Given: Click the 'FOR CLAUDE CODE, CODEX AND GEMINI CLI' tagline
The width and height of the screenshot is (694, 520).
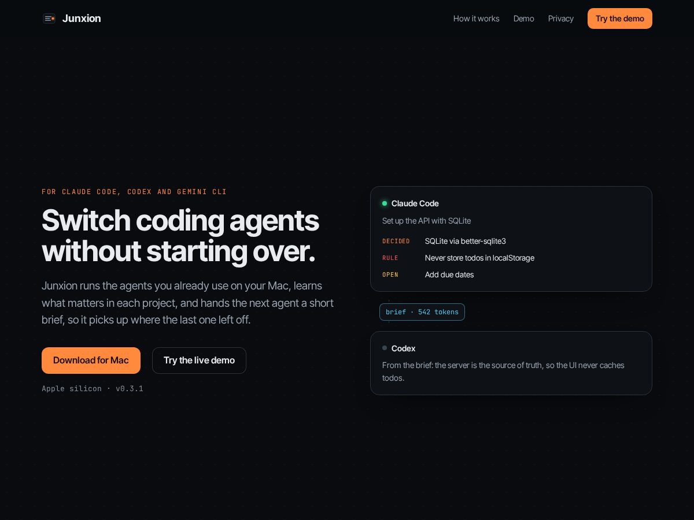Looking at the screenshot, I should tap(134, 192).
